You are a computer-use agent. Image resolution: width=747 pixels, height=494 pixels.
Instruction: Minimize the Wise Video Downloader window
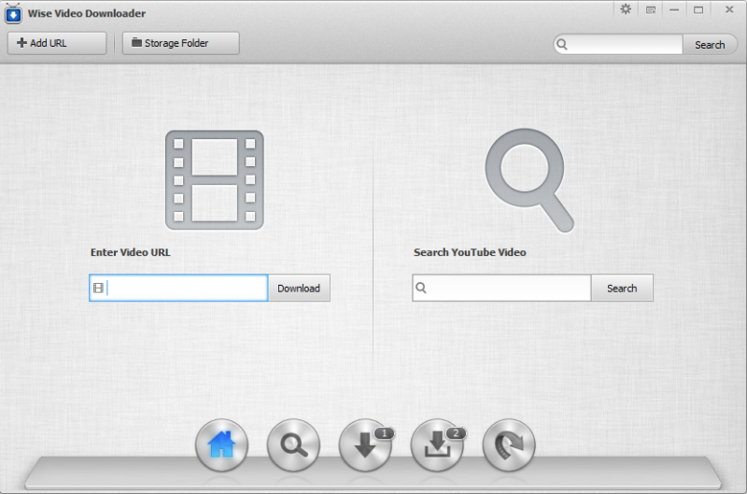click(674, 9)
